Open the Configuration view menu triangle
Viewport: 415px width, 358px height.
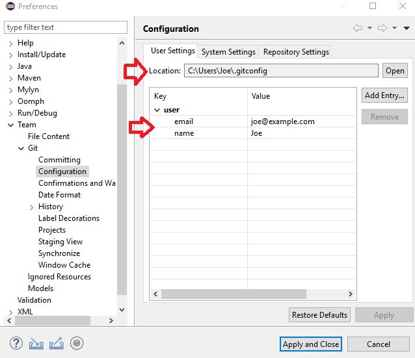[x=407, y=28]
